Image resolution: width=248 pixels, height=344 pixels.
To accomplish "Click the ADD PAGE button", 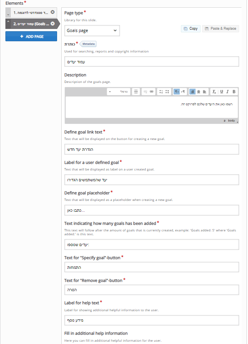I will click(31, 36).
